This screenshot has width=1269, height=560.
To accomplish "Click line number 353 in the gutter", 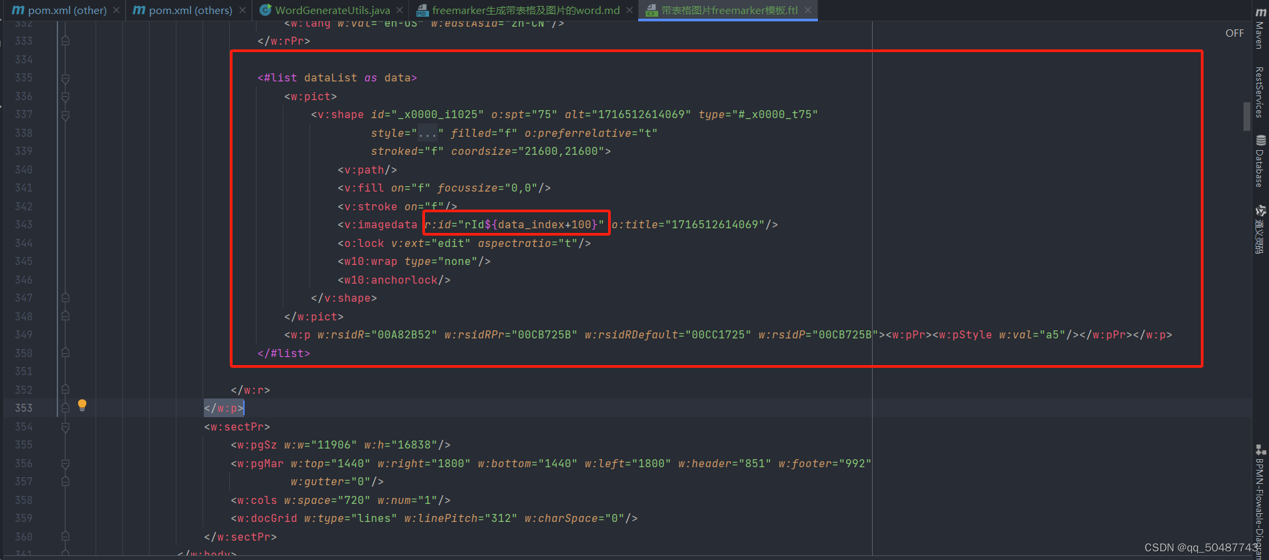I will pos(23,408).
